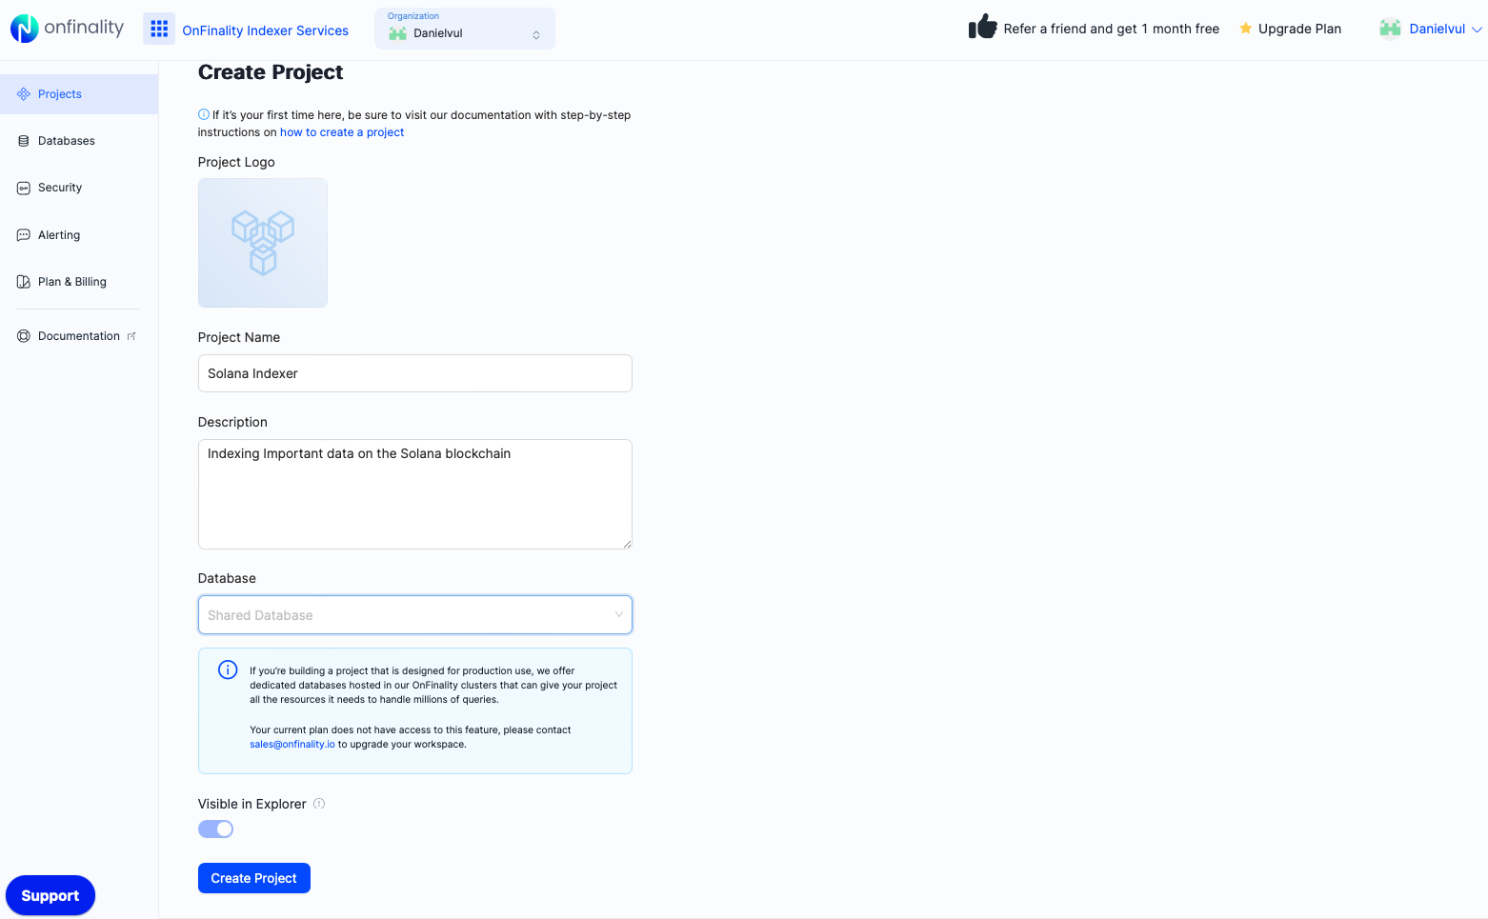Select the Plan & Billing sidebar icon
This screenshot has width=1488, height=919.
tap(23, 281)
